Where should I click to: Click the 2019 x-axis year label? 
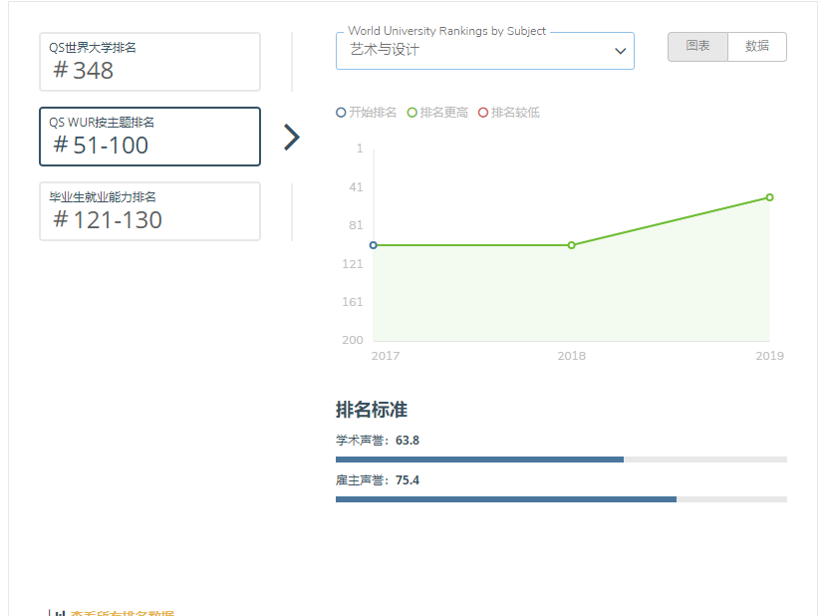[769, 356]
